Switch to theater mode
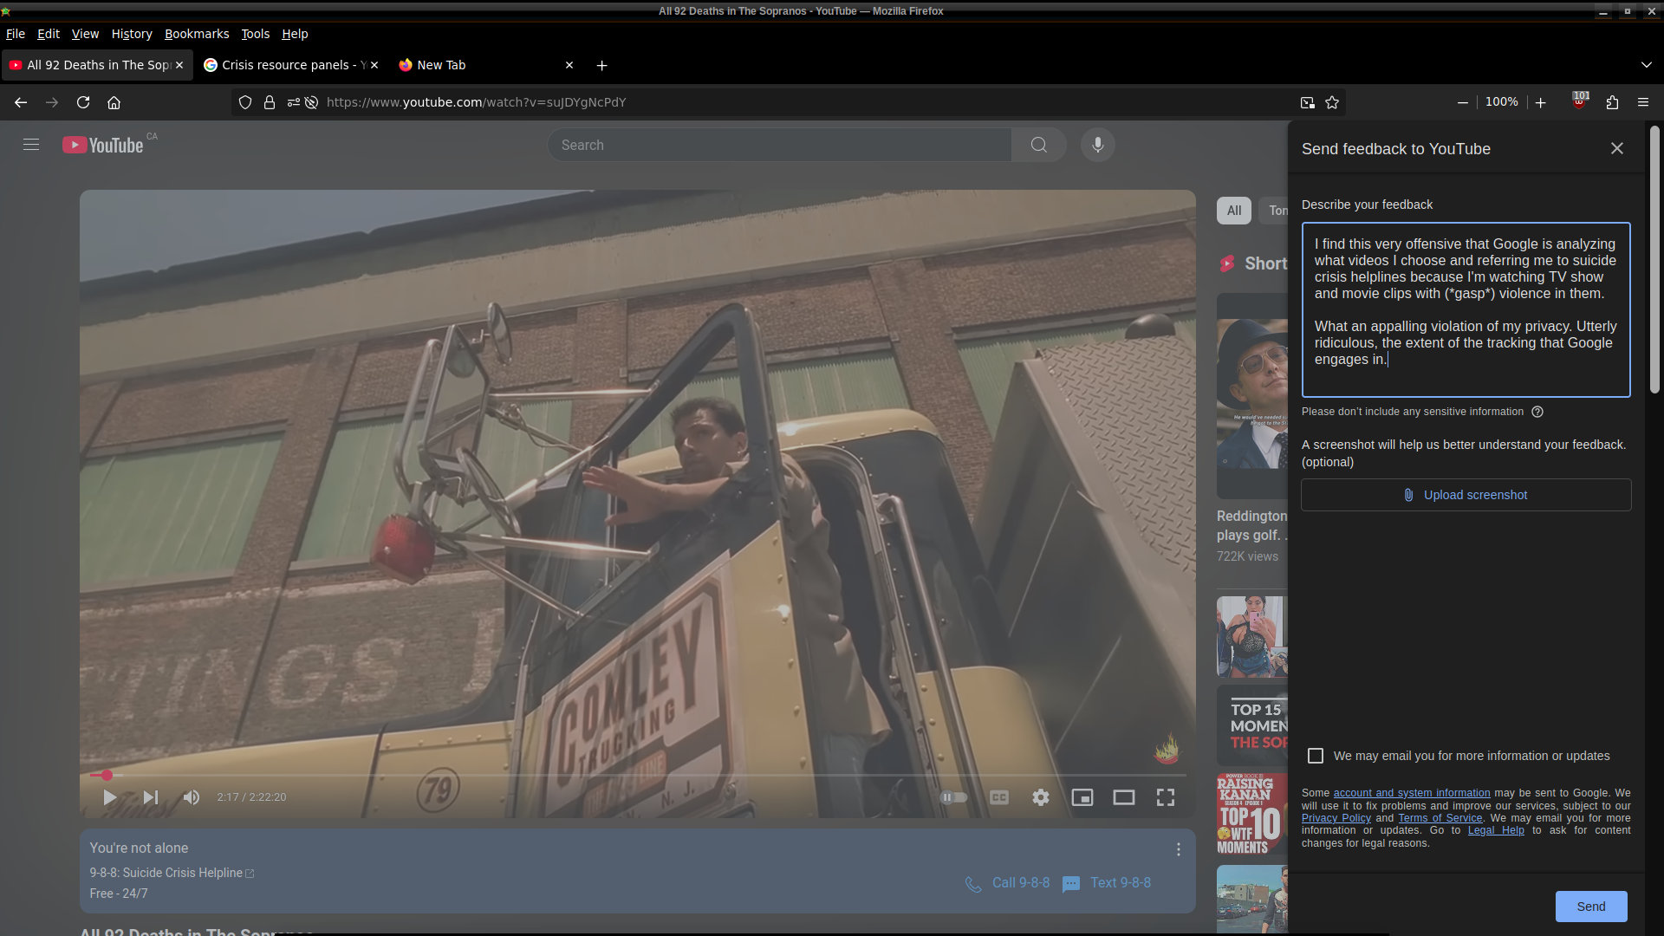 (1124, 797)
